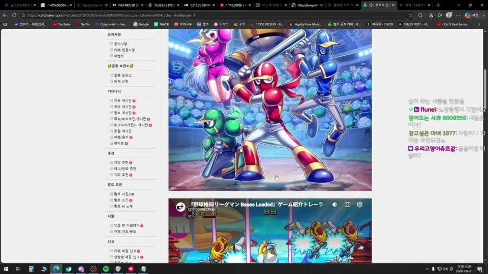Open the browser three-dot menu
Screen dimensions: 488x274
[x=458, y=15]
